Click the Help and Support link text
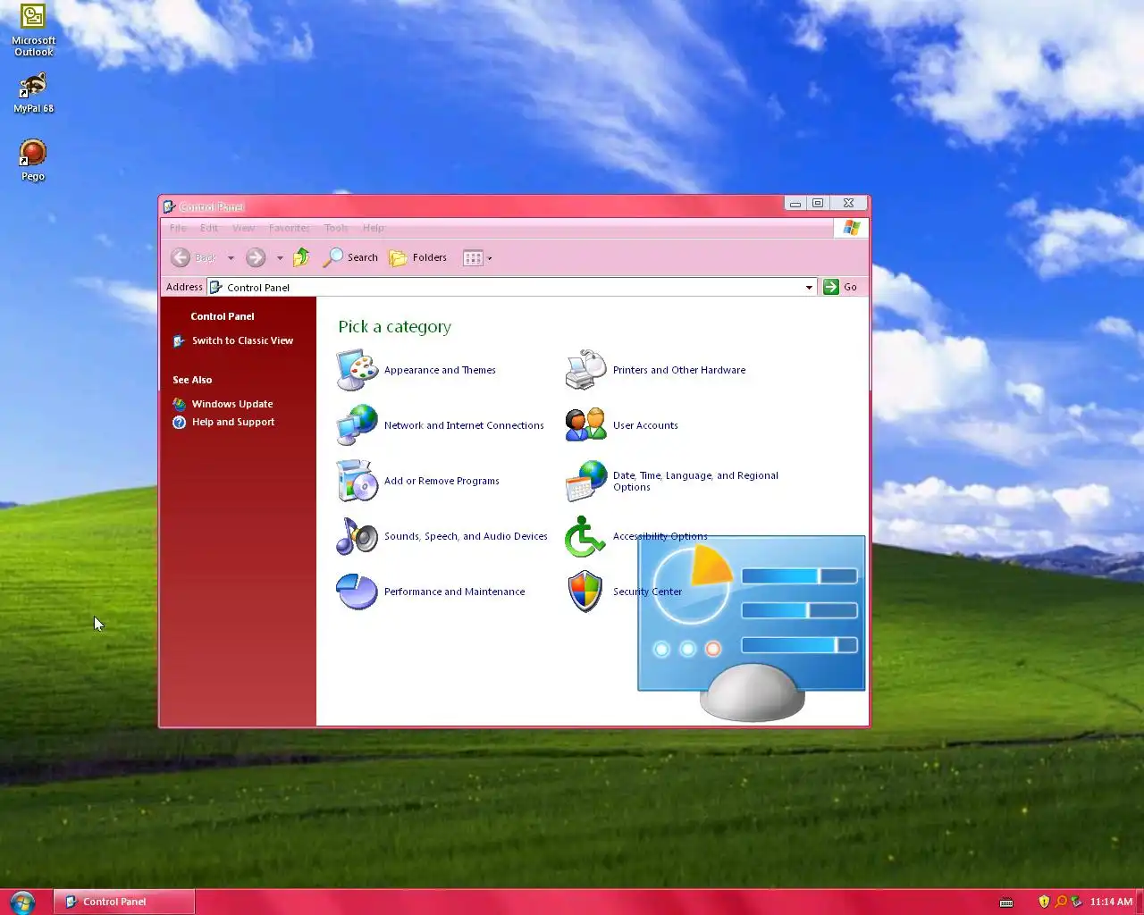This screenshot has width=1144, height=915. [233, 422]
